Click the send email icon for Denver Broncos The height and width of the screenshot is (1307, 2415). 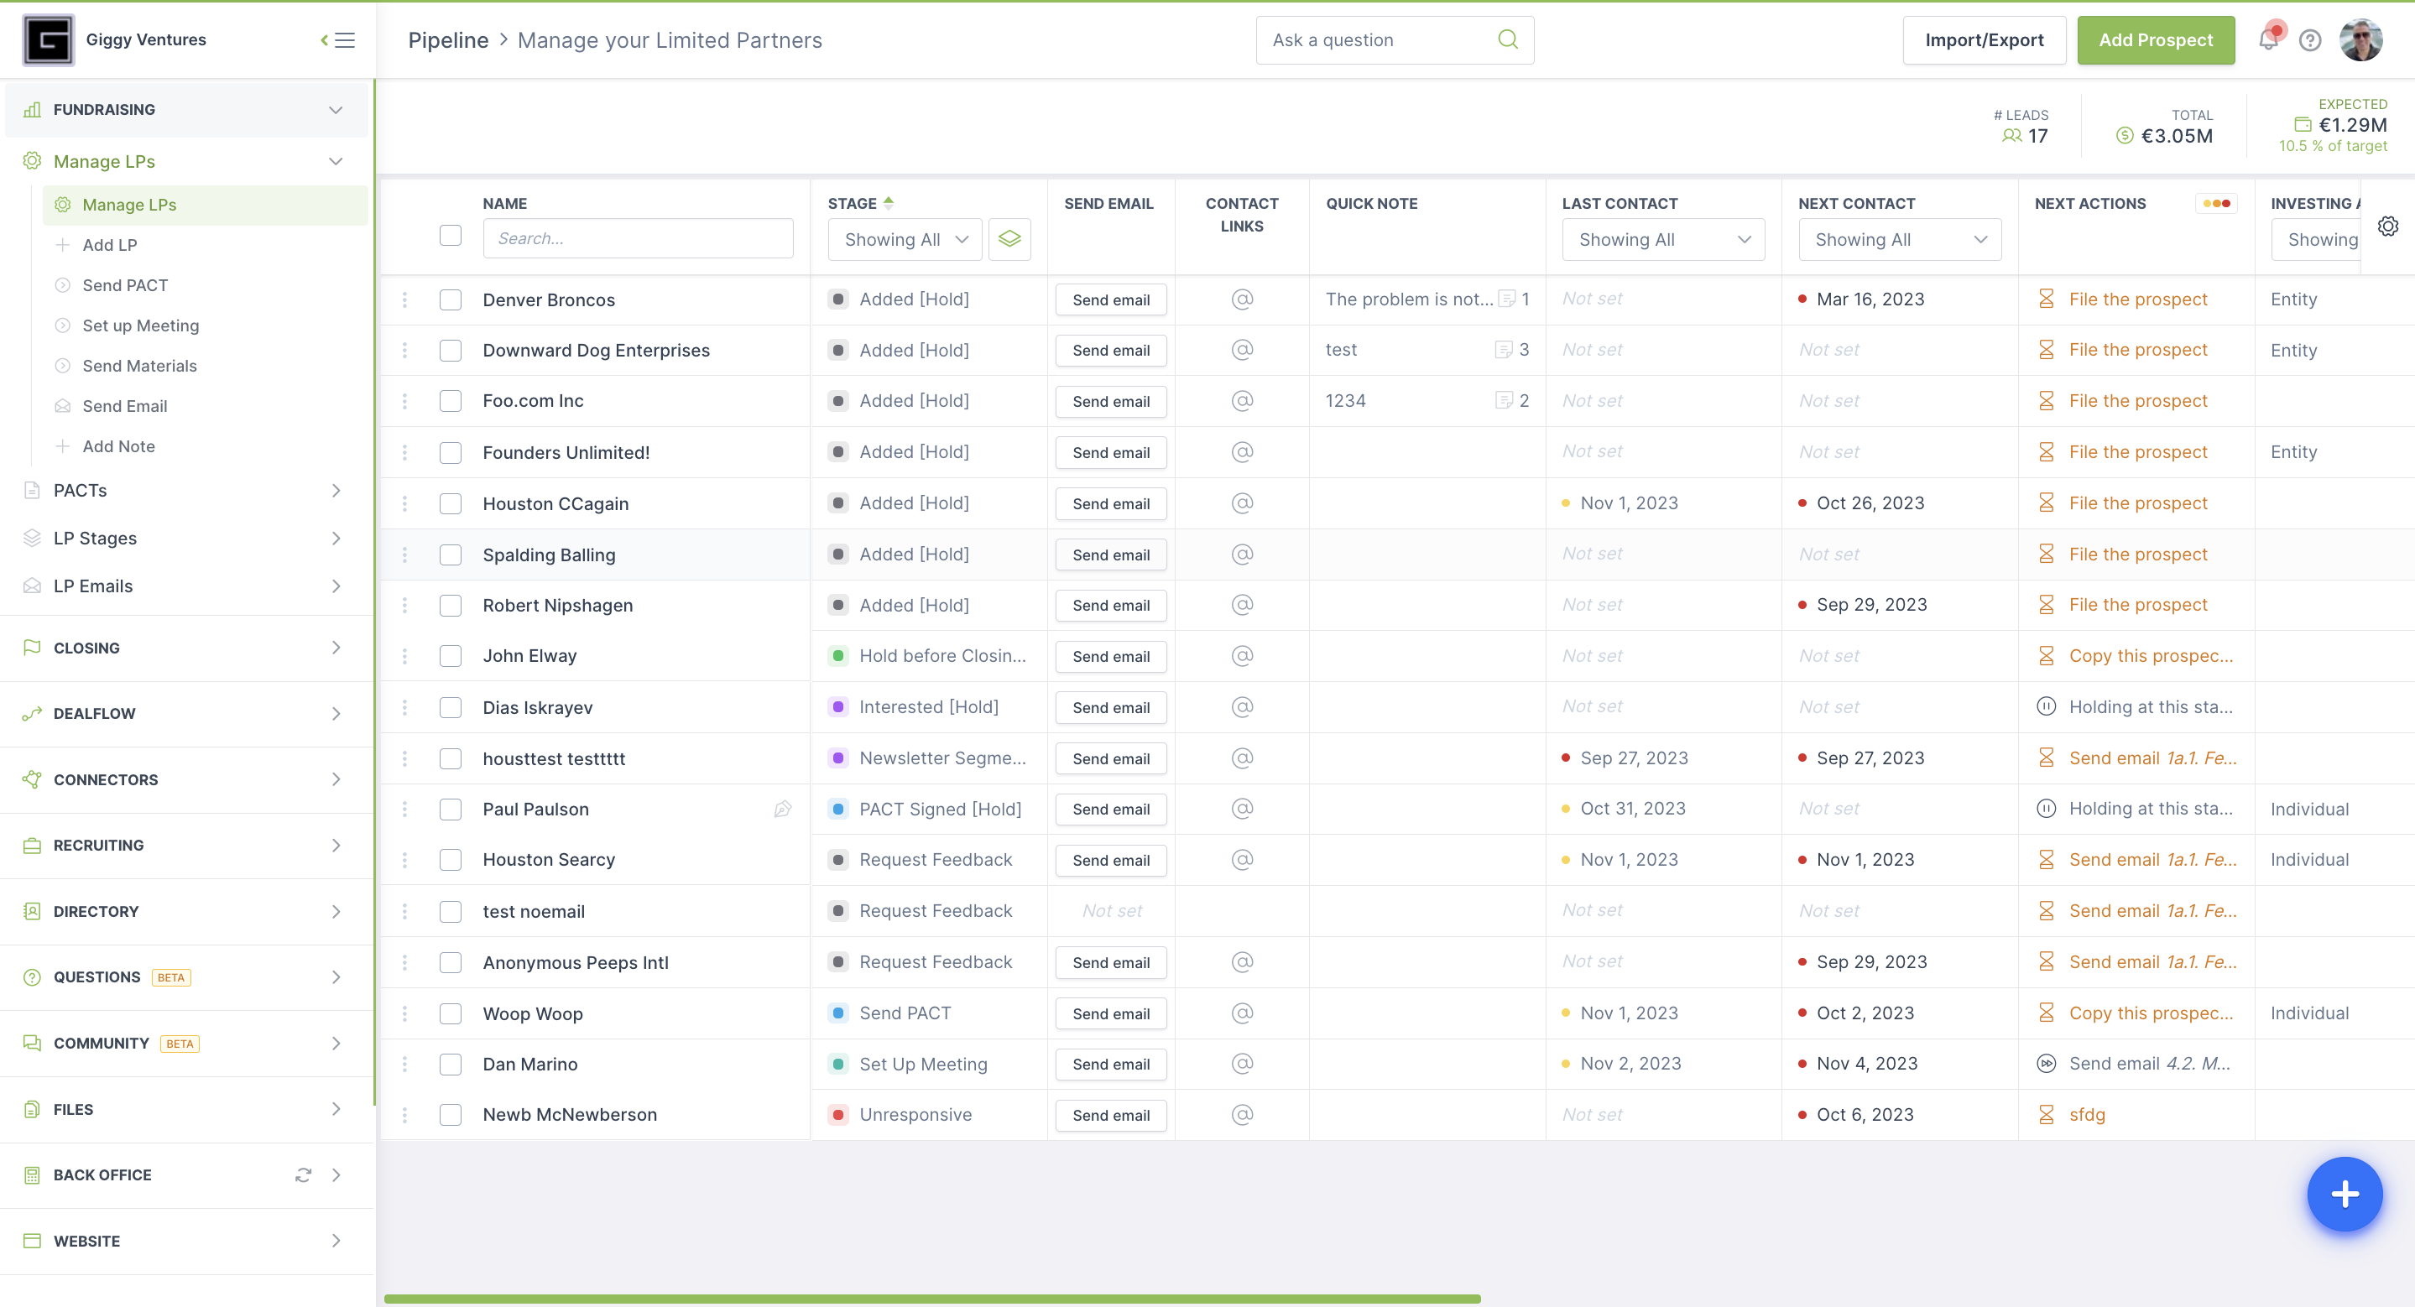(x=1111, y=299)
